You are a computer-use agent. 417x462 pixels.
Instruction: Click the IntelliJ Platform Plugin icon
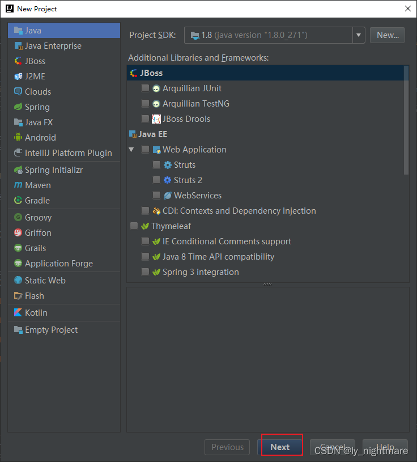pos(18,152)
